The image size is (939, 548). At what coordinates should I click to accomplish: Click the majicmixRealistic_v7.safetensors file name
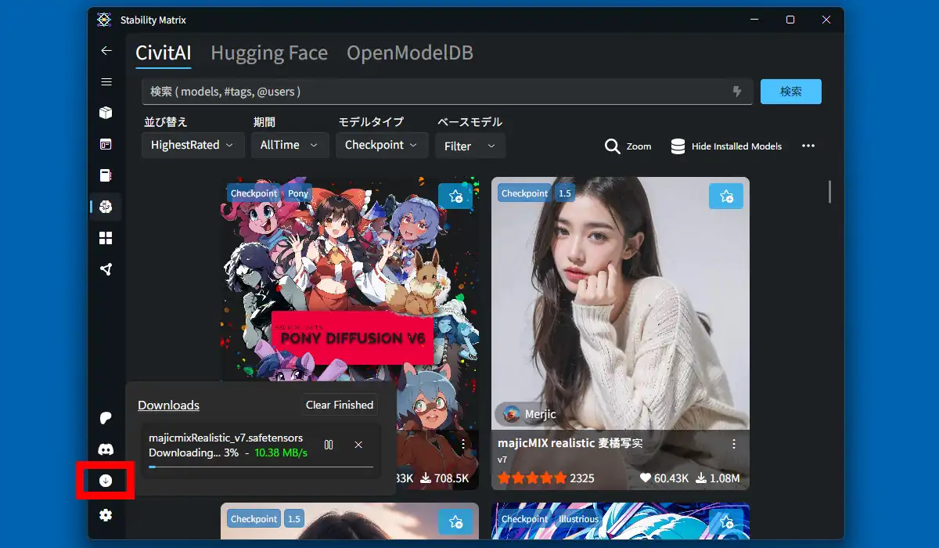click(225, 438)
